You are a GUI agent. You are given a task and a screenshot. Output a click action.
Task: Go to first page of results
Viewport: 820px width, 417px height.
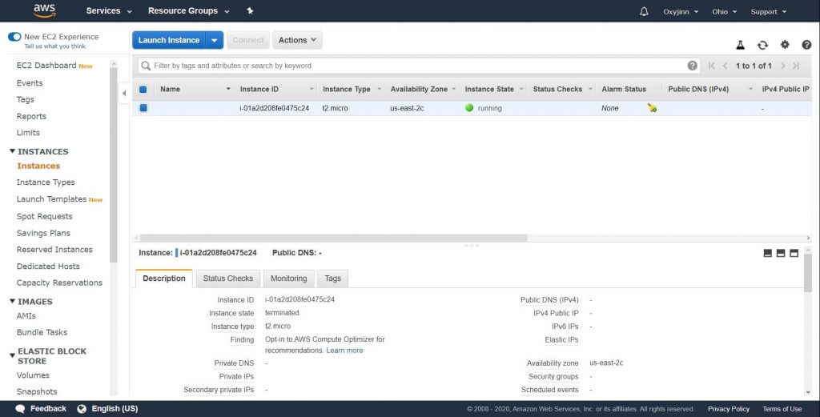tap(711, 66)
